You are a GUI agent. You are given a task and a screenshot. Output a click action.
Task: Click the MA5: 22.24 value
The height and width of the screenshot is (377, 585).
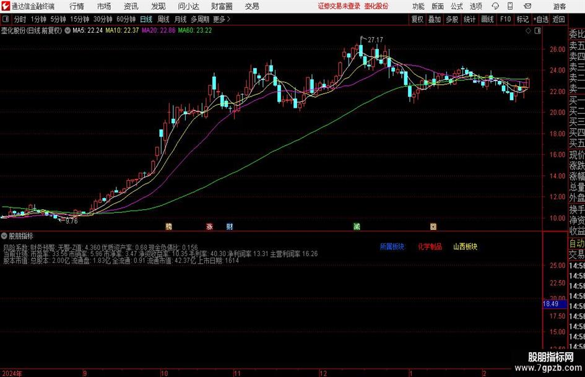tap(87, 30)
